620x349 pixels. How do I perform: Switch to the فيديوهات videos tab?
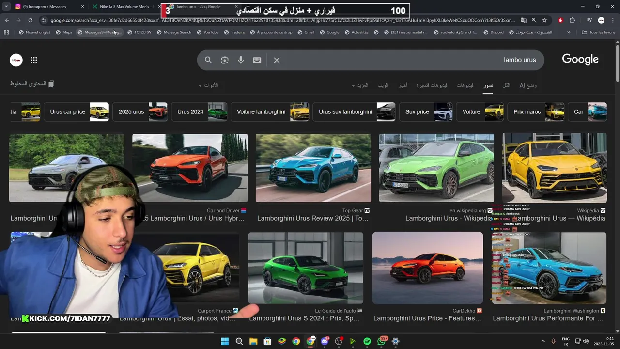tap(465, 85)
